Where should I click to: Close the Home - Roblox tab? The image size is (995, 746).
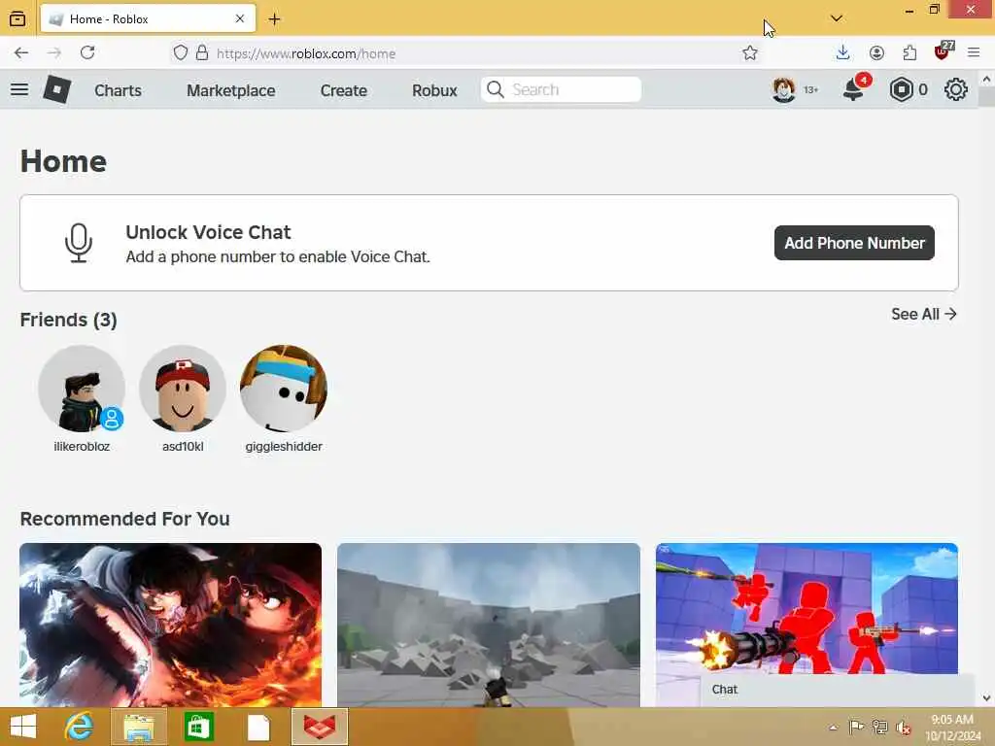tap(240, 19)
